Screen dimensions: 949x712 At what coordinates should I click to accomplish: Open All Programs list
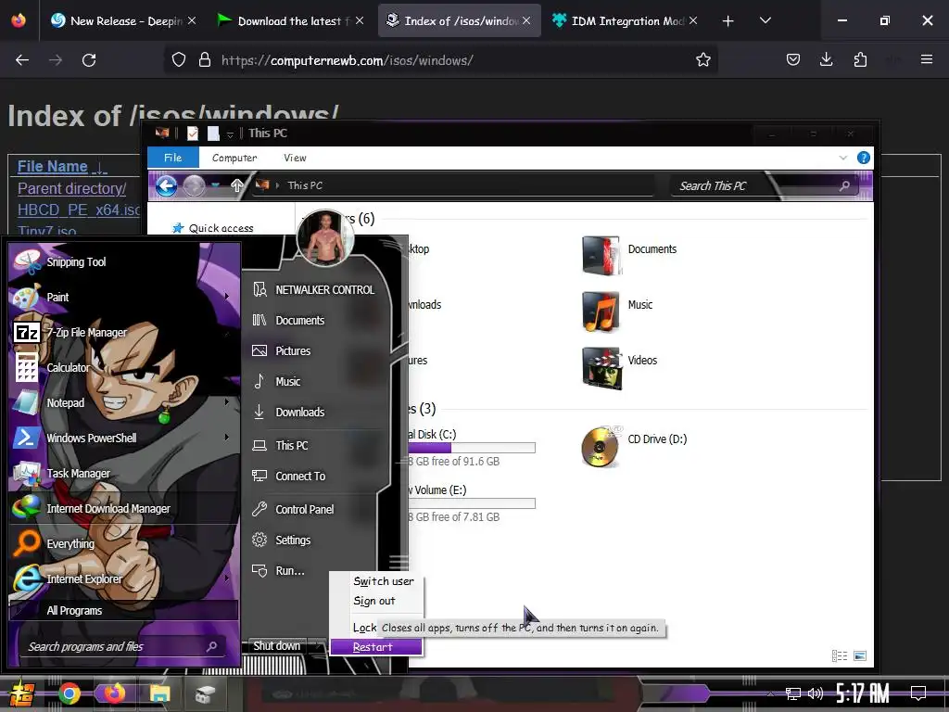[x=123, y=610]
